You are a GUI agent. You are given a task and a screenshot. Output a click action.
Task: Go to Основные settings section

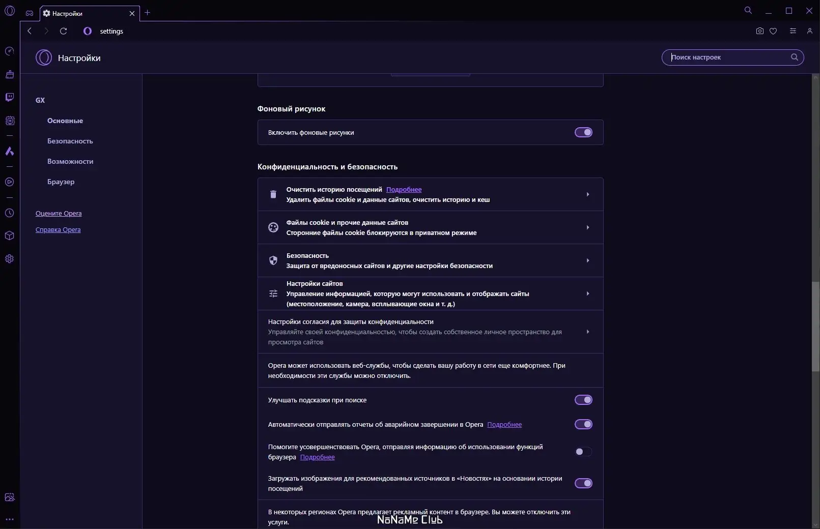pos(65,121)
